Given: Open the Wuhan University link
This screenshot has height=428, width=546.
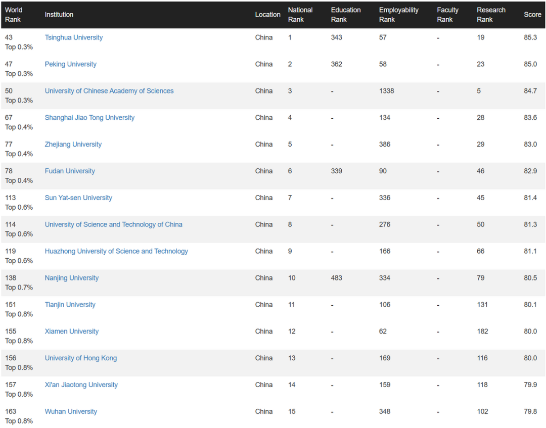Looking at the screenshot, I should point(71,412).
